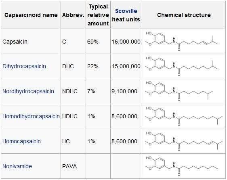
Task: Click the Nonivamide chemical structure image
Action: pos(181,166)
